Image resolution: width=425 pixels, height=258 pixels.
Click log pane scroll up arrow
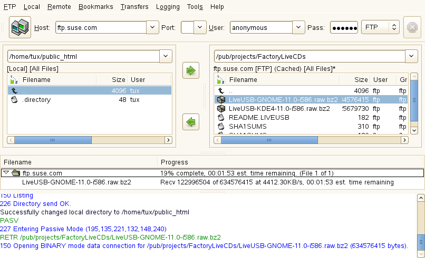coord(421,198)
